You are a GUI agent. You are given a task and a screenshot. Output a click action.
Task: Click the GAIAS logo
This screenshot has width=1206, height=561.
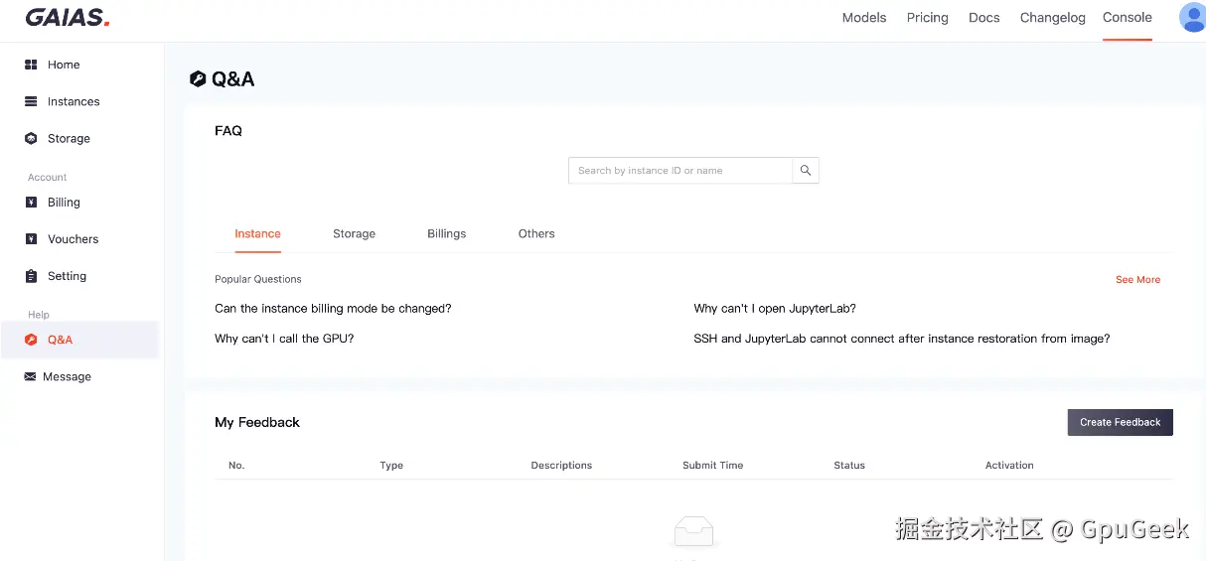tap(68, 18)
